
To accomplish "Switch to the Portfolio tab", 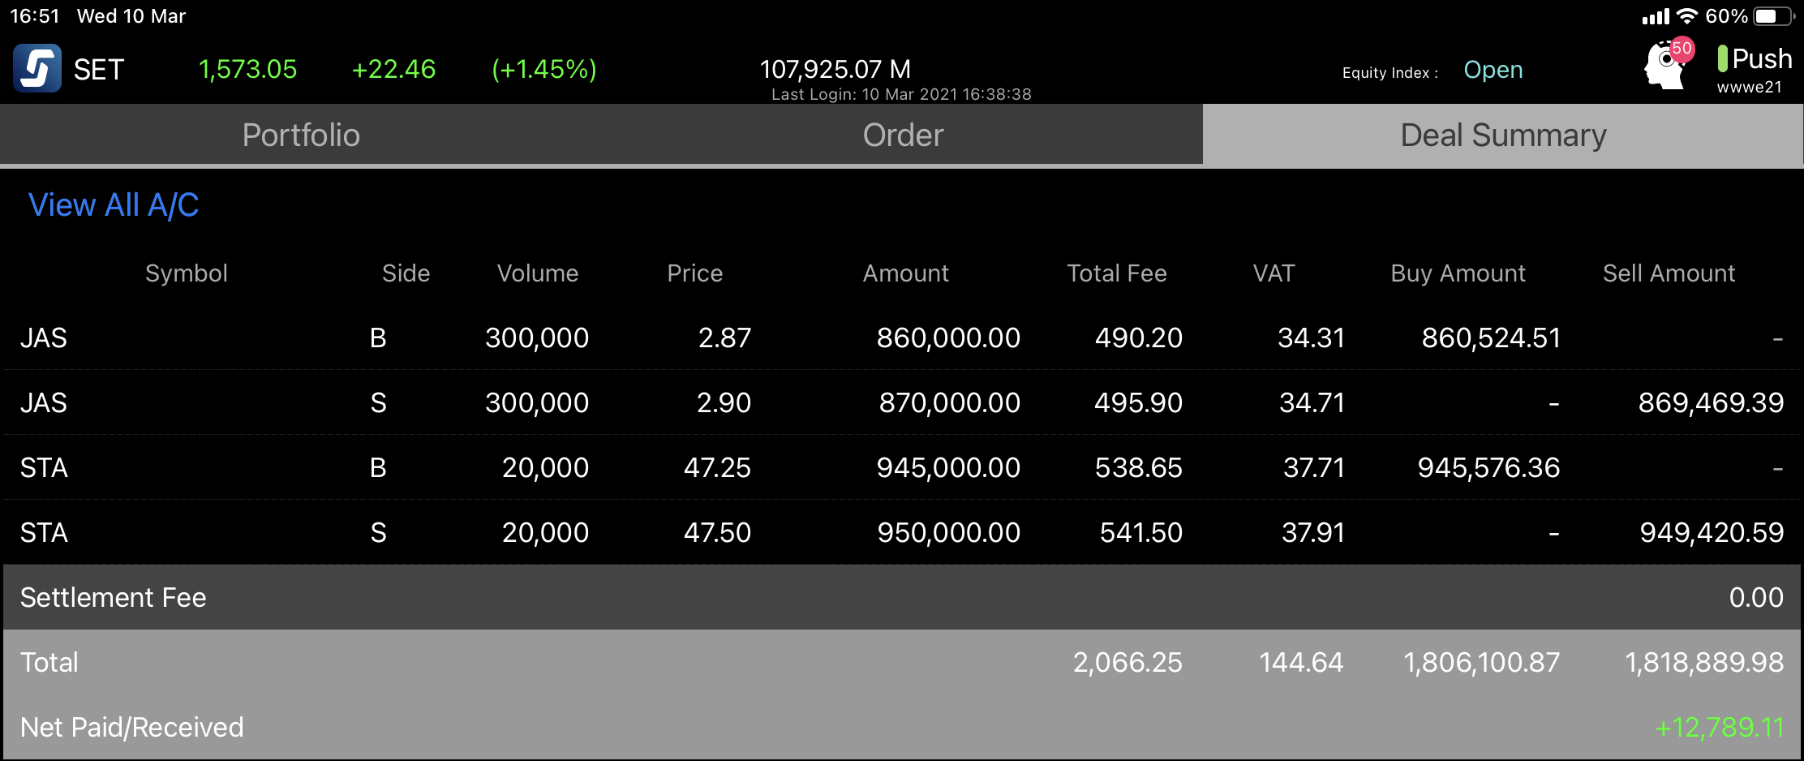I will pyautogui.click(x=301, y=135).
